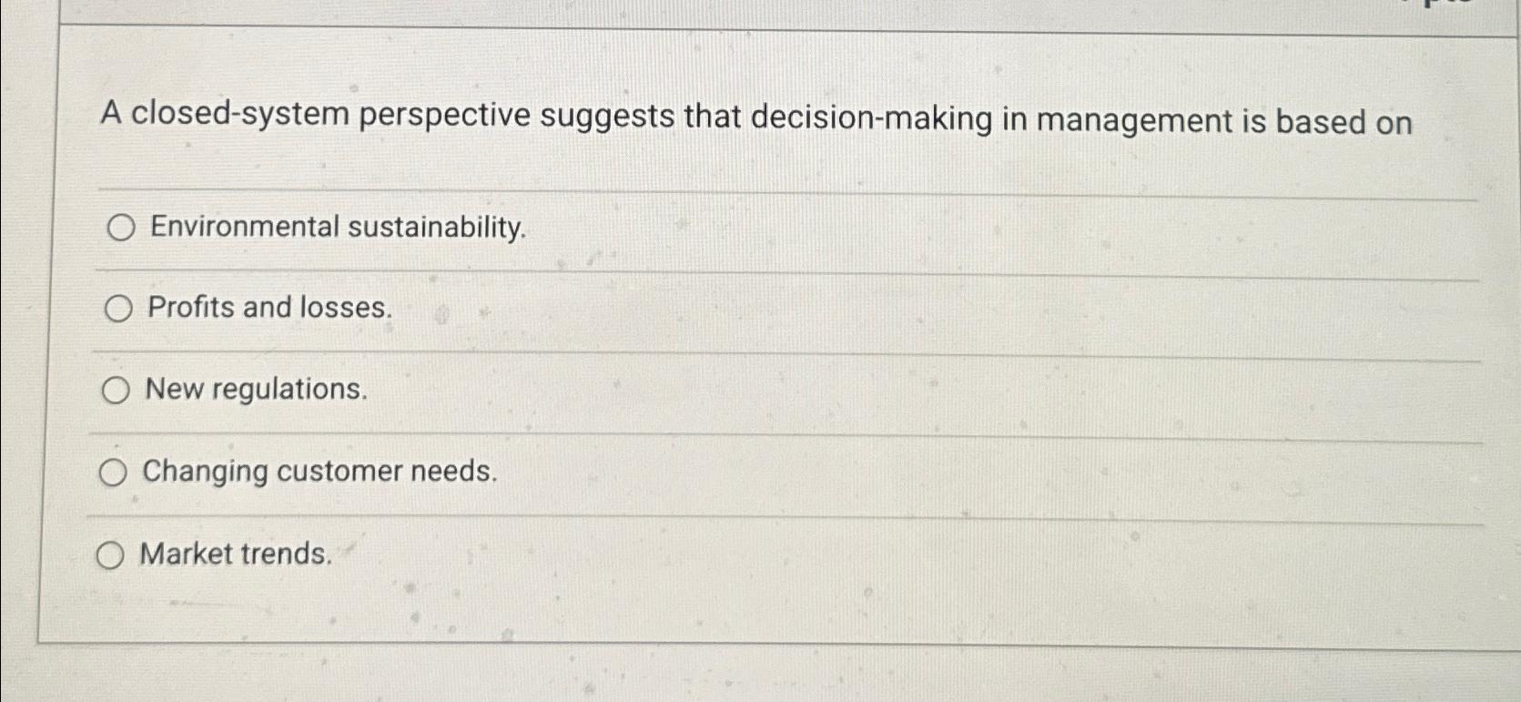This screenshot has width=1521, height=702.
Task: Click the 'Changing customer needs' answer text
Action: click(x=319, y=472)
